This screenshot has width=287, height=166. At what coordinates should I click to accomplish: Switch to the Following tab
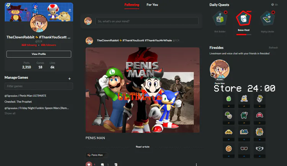[x=132, y=5]
